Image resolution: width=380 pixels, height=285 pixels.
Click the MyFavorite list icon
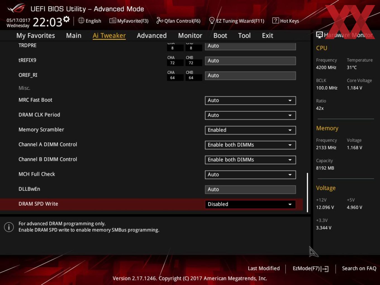(x=113, y=21)
